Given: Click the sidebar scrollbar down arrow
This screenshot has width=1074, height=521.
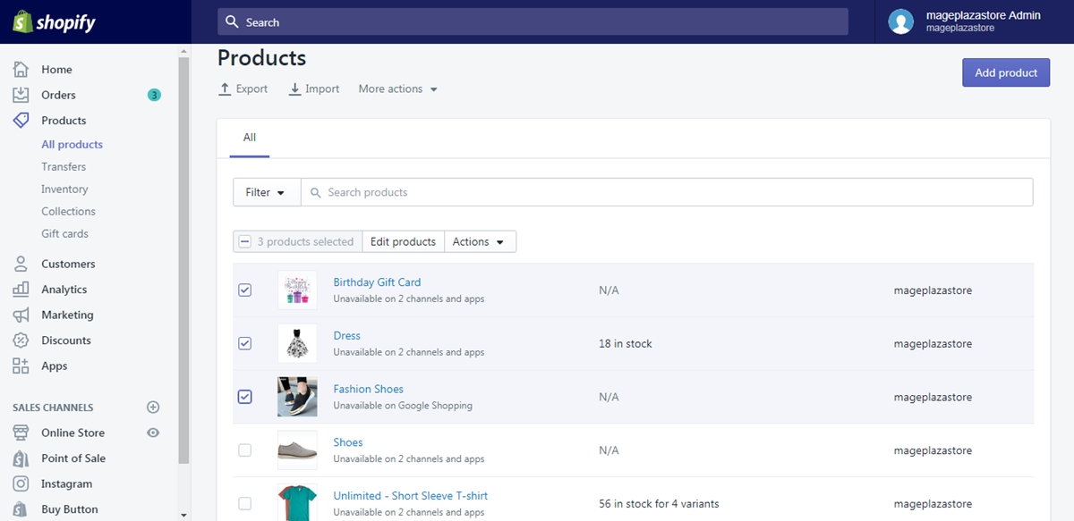Looking at the screenshot, I should (x=183, y=515).
